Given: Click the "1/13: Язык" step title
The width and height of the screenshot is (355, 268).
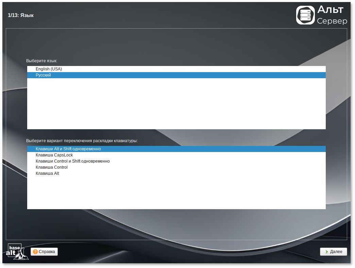Looking at the screenshot, I should (21, 15).
